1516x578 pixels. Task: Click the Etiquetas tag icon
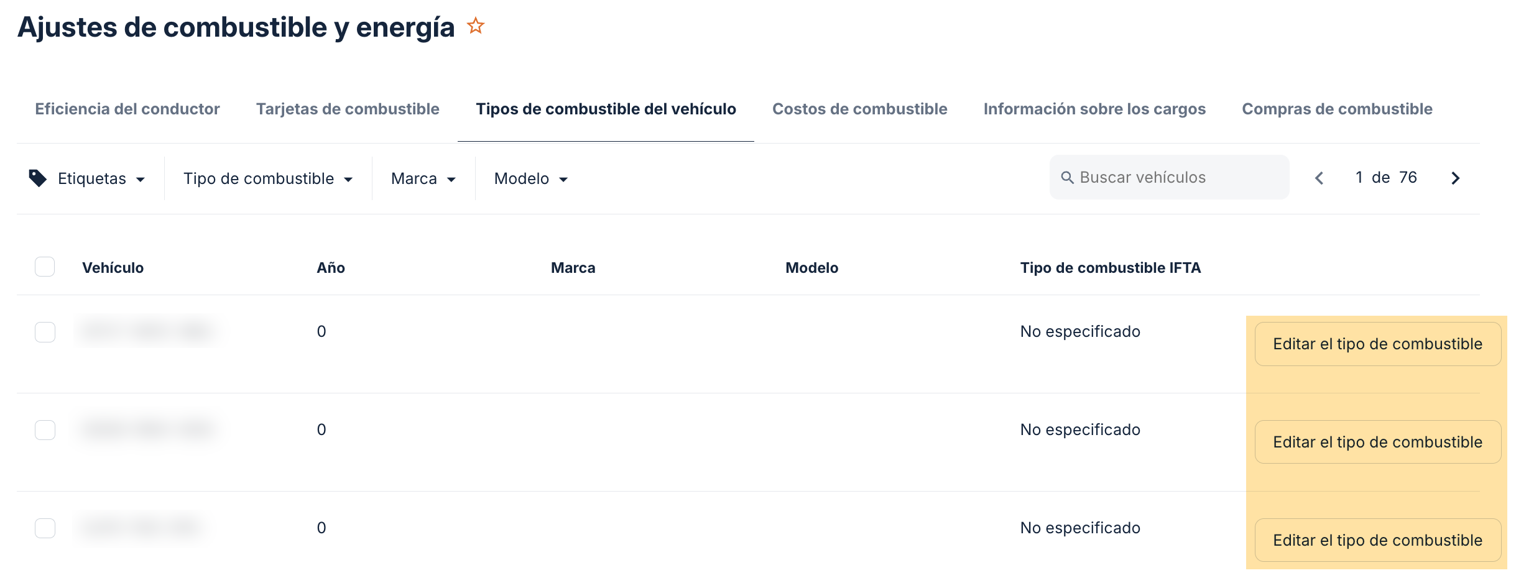(x=38, y=178)
